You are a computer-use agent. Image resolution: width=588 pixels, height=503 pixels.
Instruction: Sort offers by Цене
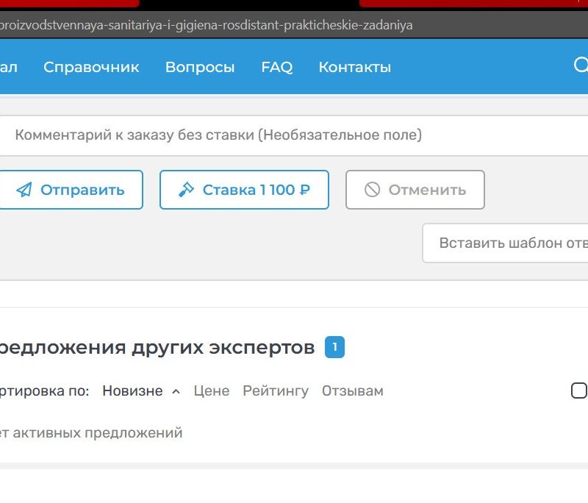(212, 391)
